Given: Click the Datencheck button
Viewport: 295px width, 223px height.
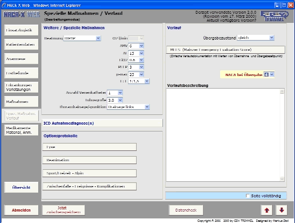Looking at the screenshot, I should [186, 210].
